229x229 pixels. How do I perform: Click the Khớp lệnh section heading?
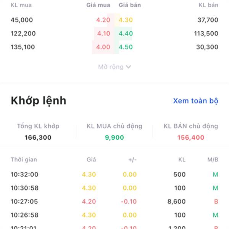pos(39,101)
